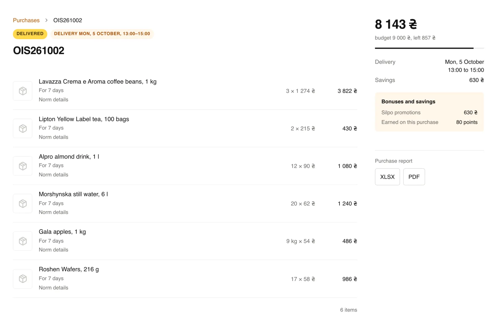Download the purchase report as PDF
Viewport: 497px width, 331px height.
(414, 177)
